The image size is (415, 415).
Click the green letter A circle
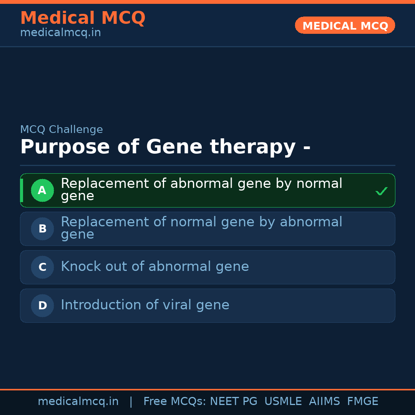click(x=42, y=190)
